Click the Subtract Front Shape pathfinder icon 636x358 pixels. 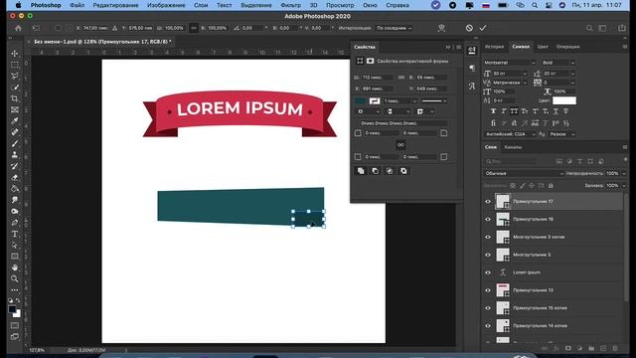[x=375, y=171]
